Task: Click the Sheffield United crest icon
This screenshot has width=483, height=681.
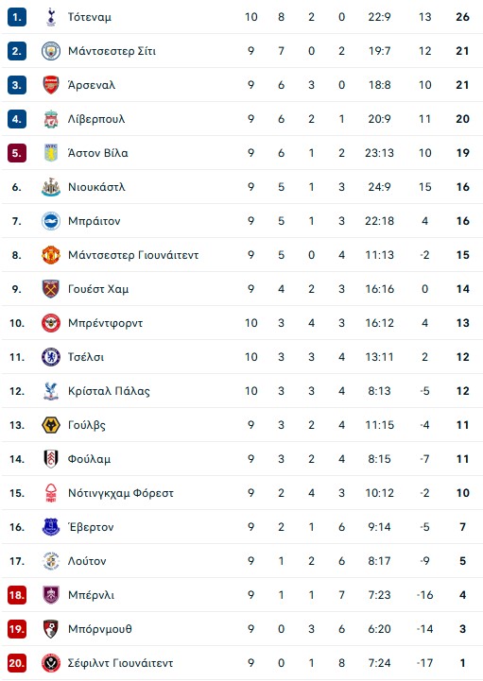Action: 51,663
